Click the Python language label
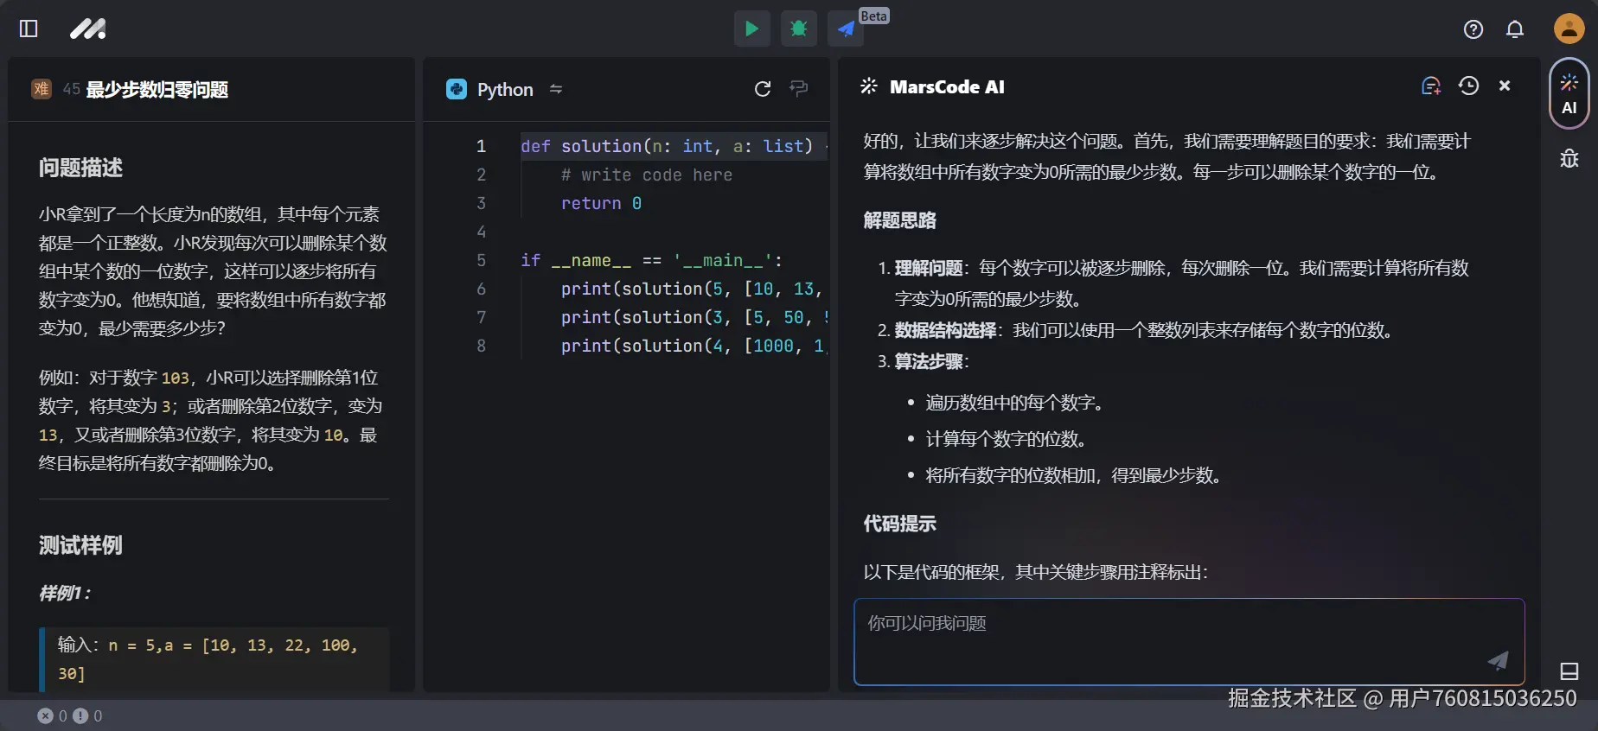Image resolution: width=1598 pixels, height=731 pixels. tap(505, 89)
